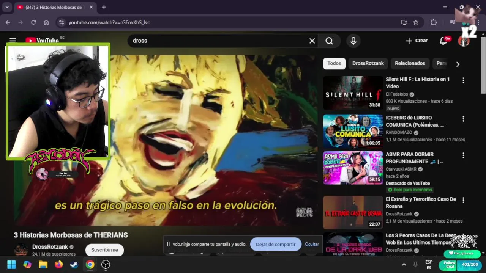Image resolution: width=486 pixels, height=273 pixels.
Task: Open options for Silent Hill F video
Action: click(463, 80)
